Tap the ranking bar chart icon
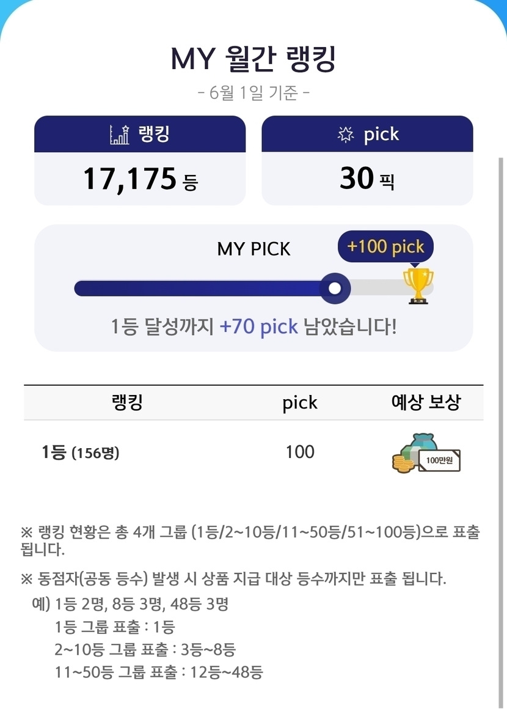507x711 pixels. [x=119, y=134]
